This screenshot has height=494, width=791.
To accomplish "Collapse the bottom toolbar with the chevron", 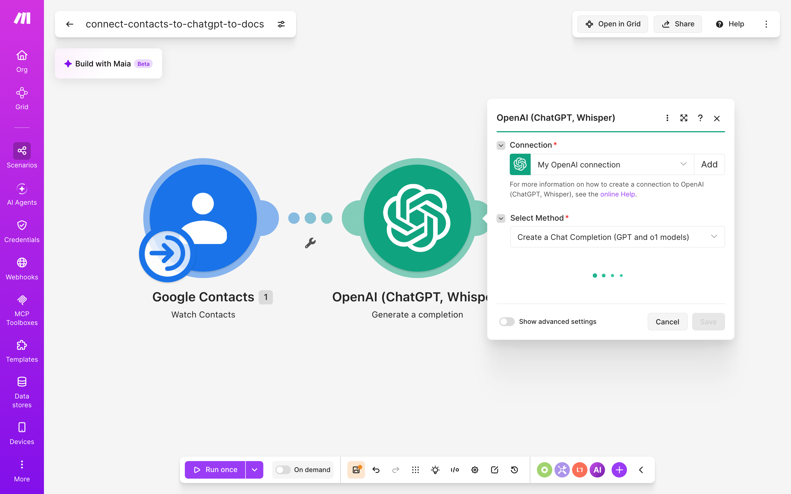I will point(641,470).
